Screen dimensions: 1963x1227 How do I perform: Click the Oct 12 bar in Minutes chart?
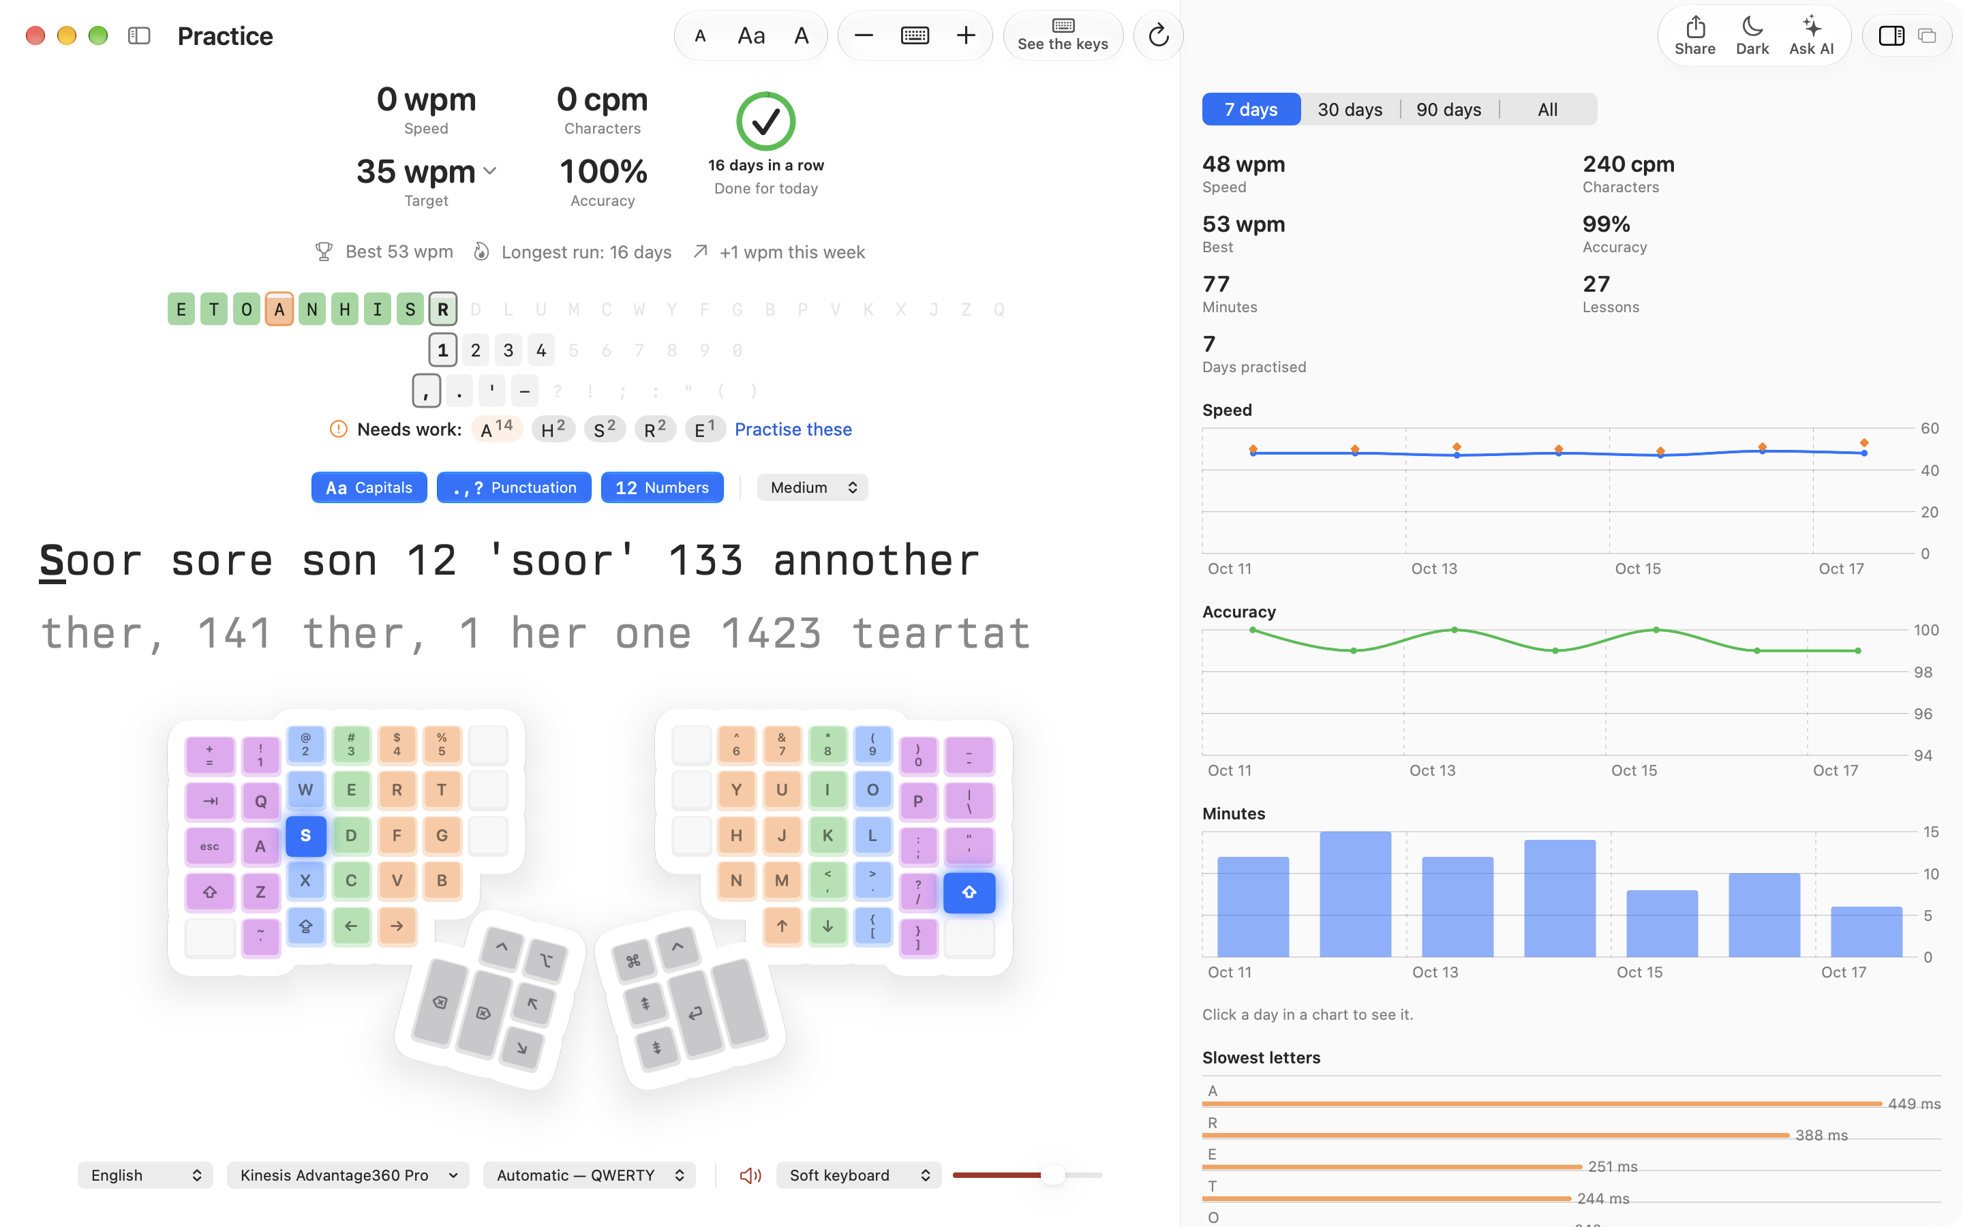click(1356, 894)
